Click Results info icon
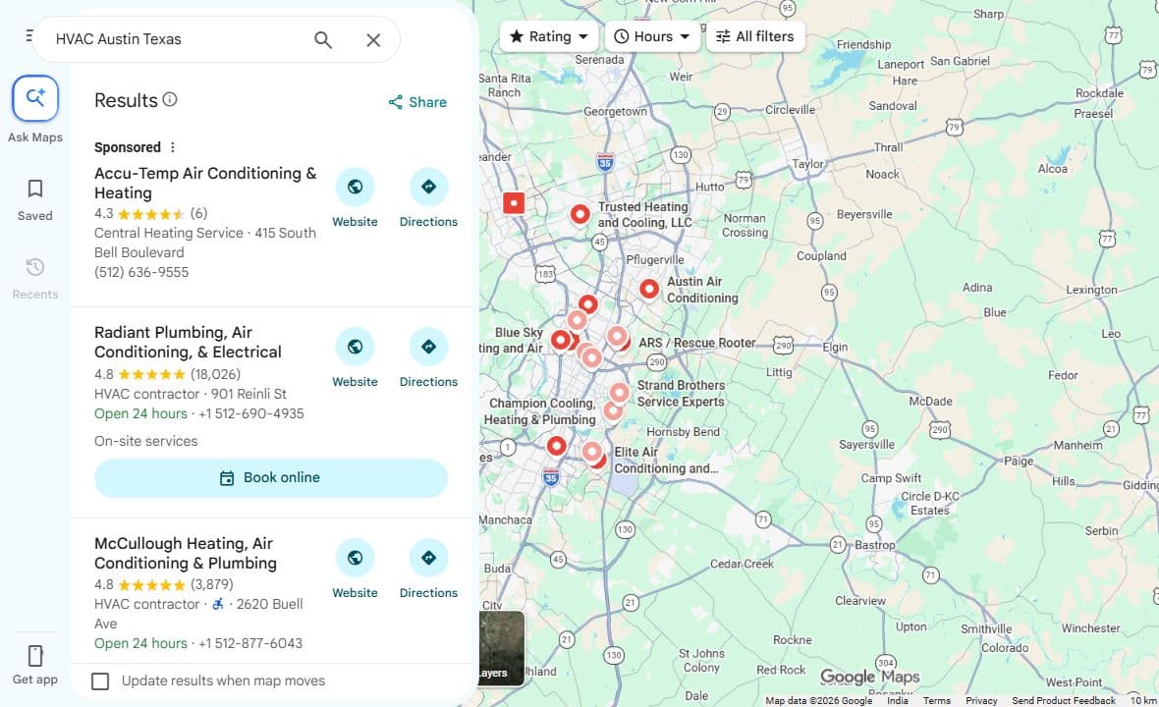 [x=170, y=99]
